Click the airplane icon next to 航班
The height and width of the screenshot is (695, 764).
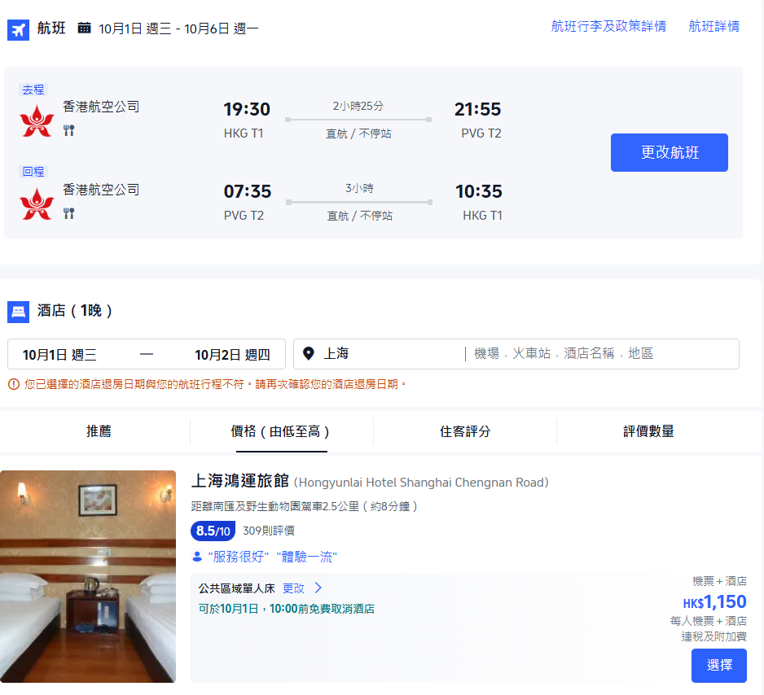18,26
